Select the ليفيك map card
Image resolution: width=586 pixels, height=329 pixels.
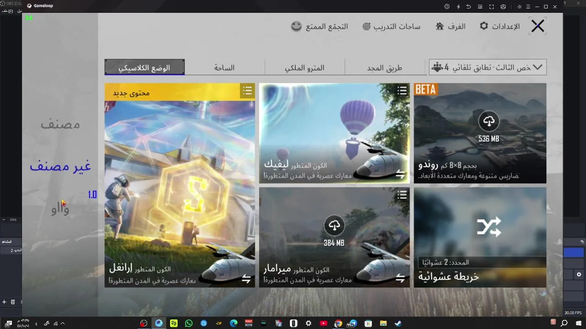[x=334, y=133]
